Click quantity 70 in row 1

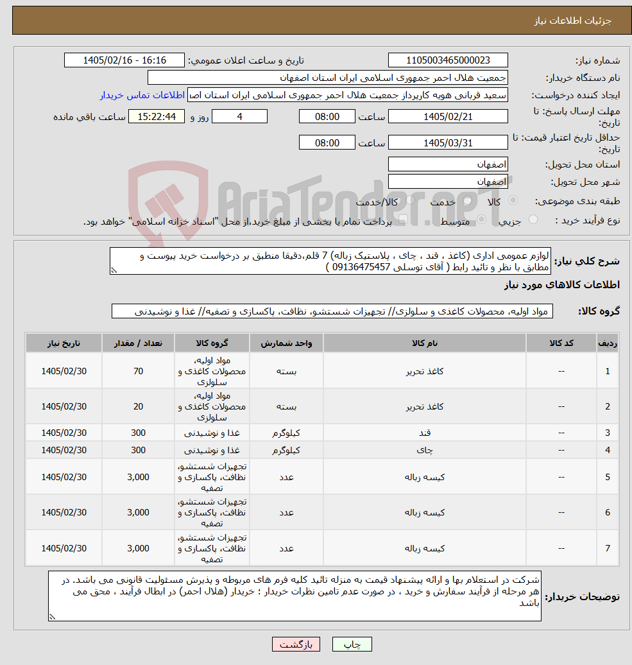[x=138, y=371]
